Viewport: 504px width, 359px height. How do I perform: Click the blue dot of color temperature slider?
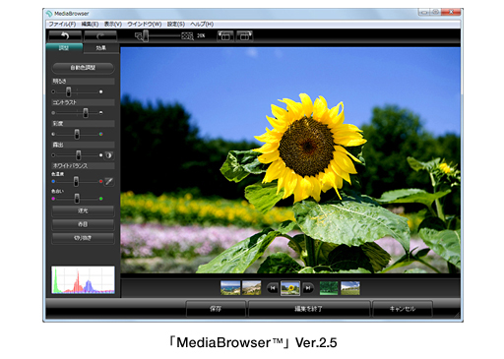pyautogui.click(x=53, y=181)
